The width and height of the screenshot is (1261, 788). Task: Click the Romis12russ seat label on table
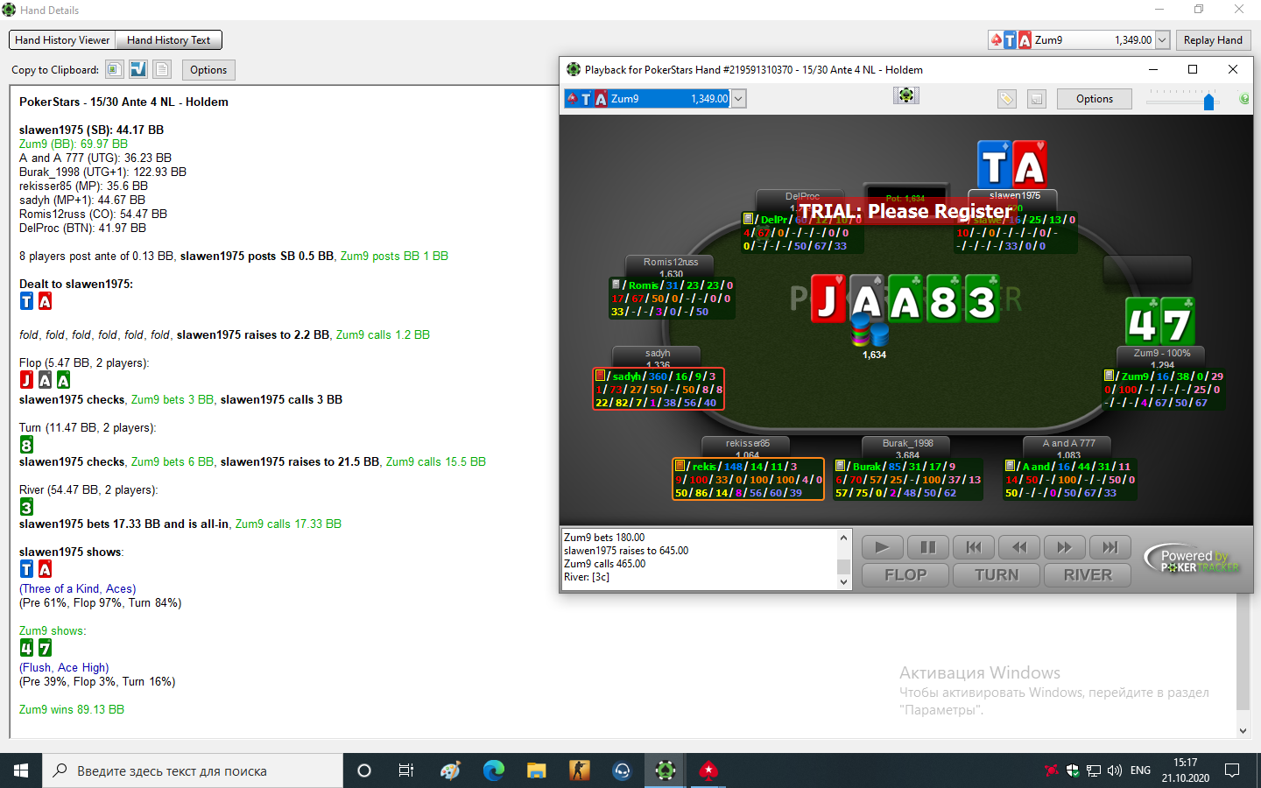pos(671,262)
